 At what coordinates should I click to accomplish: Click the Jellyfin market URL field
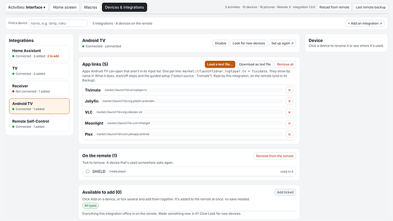coord(192,101)
